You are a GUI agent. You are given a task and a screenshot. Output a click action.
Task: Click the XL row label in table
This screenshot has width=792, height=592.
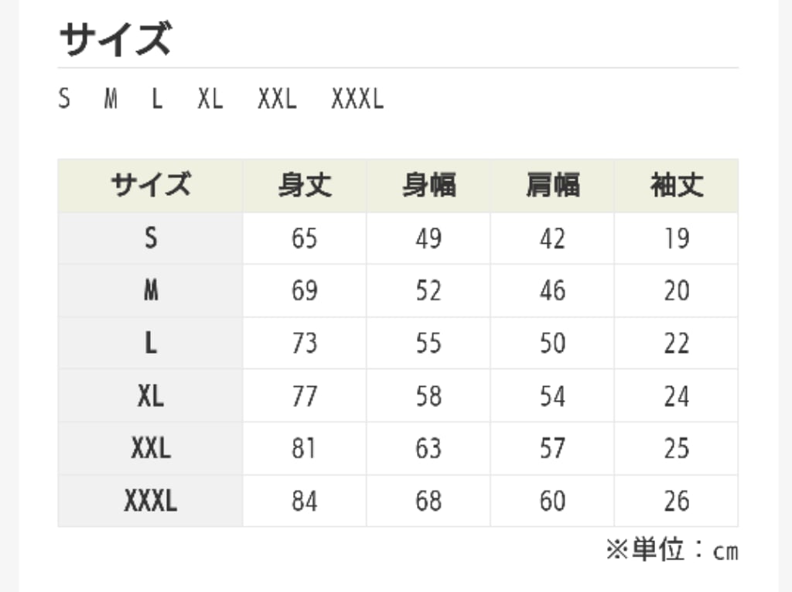(151, 396)
